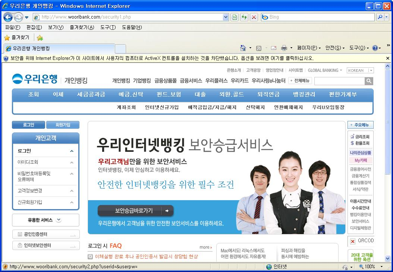The width and height of the screenshot is (393, 272).
Task: Open the recent pages dropdown arrow
Action: coord(27,17)
